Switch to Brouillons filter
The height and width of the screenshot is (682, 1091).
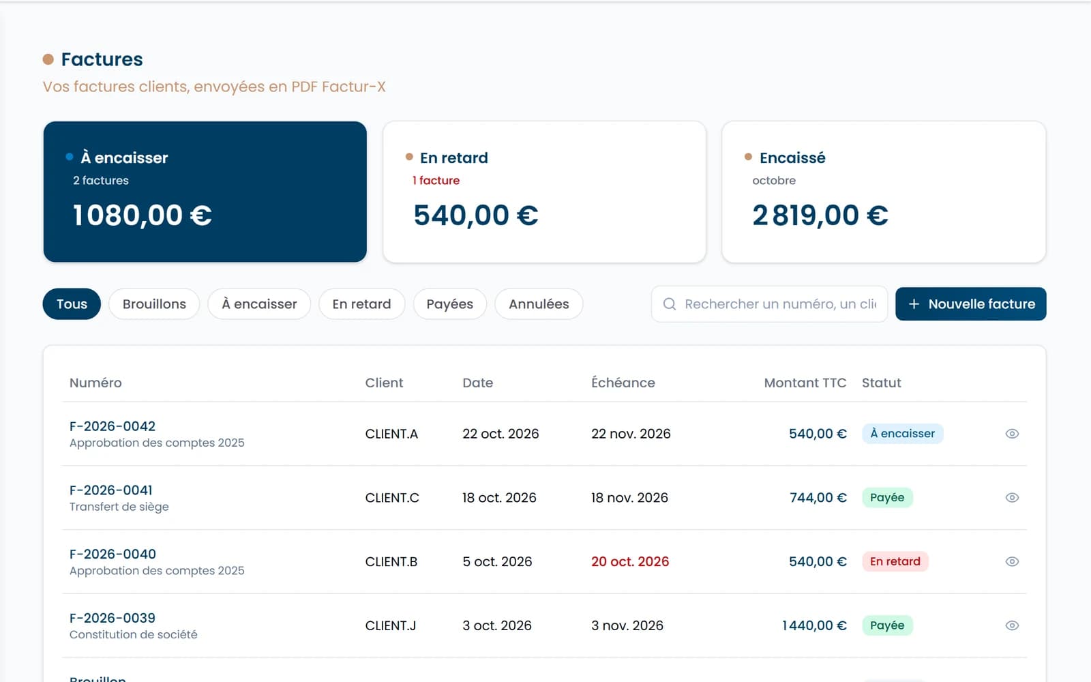154,304
